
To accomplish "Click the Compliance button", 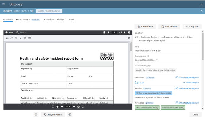I will coord(145,27).
